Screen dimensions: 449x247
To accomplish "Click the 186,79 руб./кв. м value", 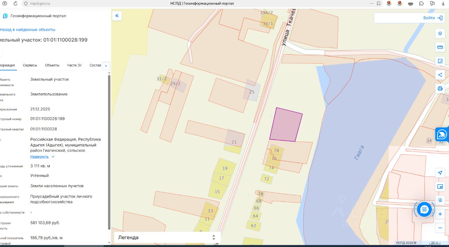I will [x=46, y=238].
